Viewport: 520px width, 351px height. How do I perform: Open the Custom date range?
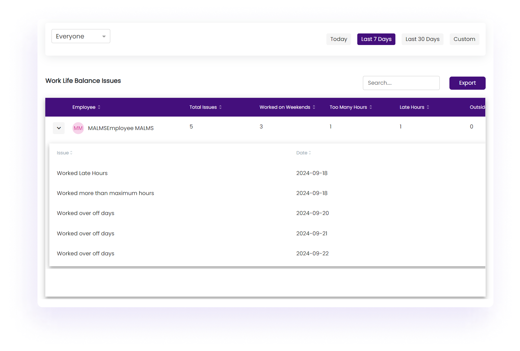tap(464, 39)
